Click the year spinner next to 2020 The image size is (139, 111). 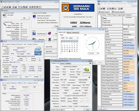[67, 38]
